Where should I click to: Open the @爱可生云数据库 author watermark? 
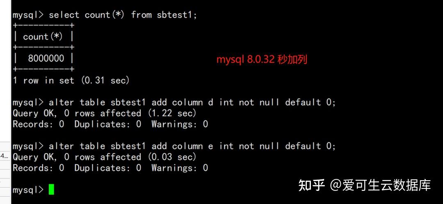[x=381, y=185]
